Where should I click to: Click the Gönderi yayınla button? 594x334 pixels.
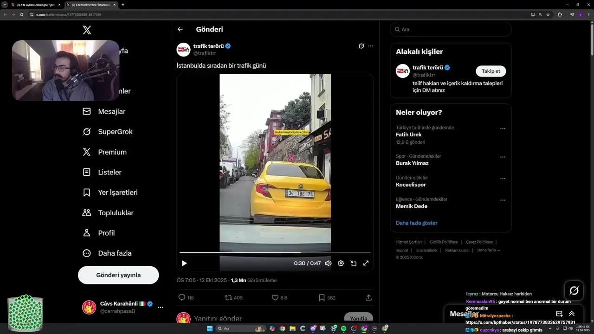[118, 275]
